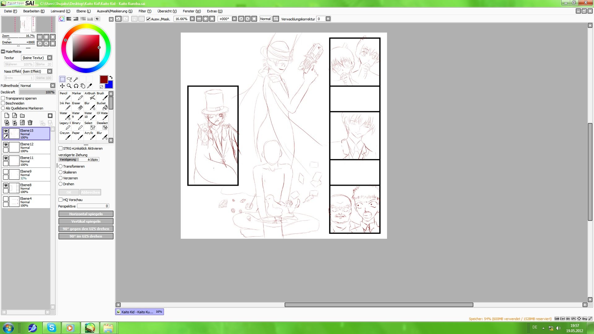
Task: Activate the magic wand tool
Action: (76, 79)
